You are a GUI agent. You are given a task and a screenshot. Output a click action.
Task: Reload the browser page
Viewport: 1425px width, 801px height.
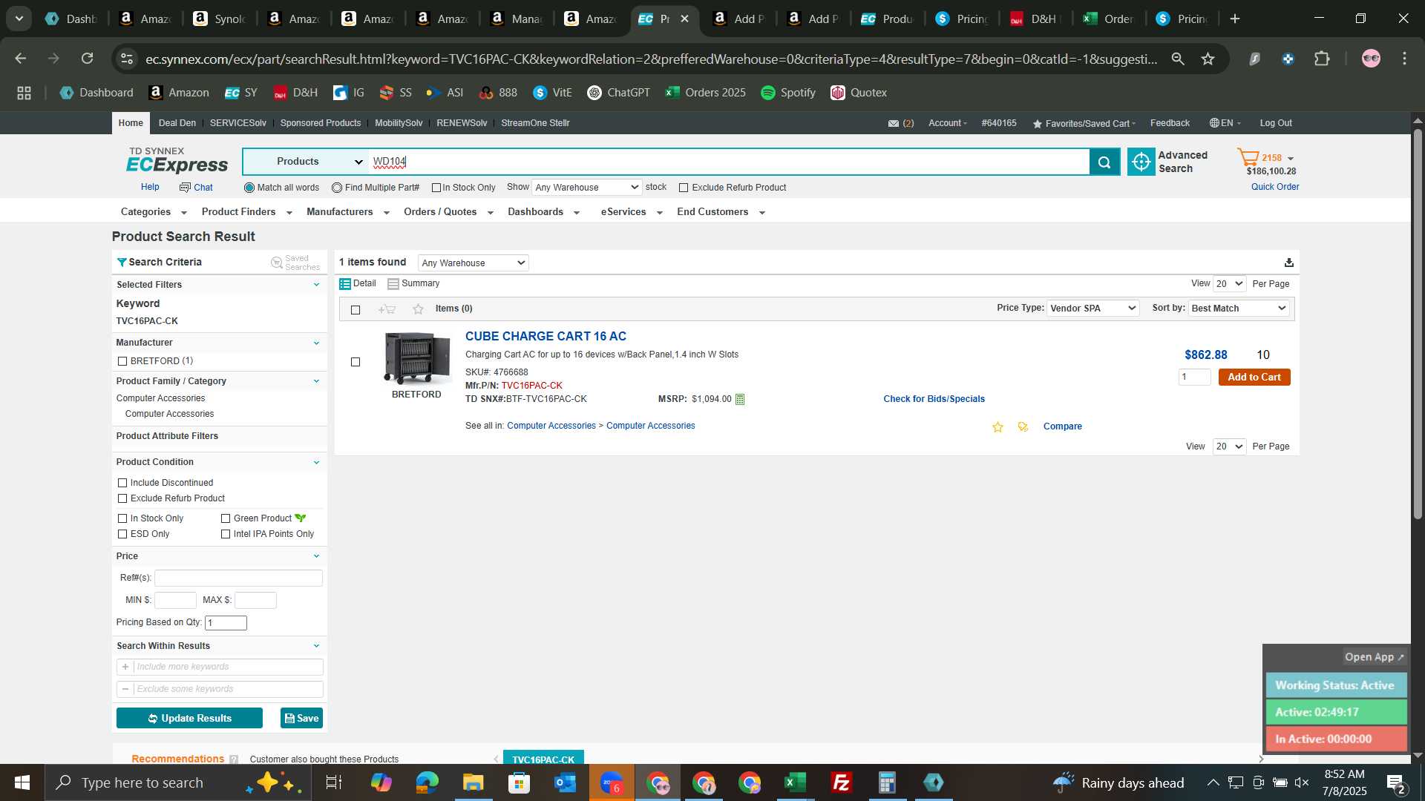88,59
